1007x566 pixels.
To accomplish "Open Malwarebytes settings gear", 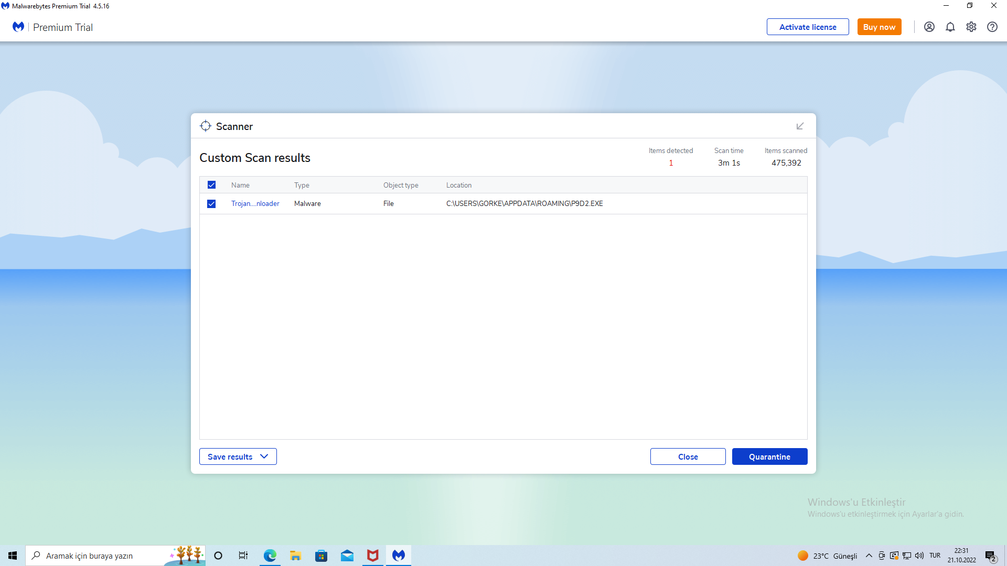I will (x=971, y=27).
